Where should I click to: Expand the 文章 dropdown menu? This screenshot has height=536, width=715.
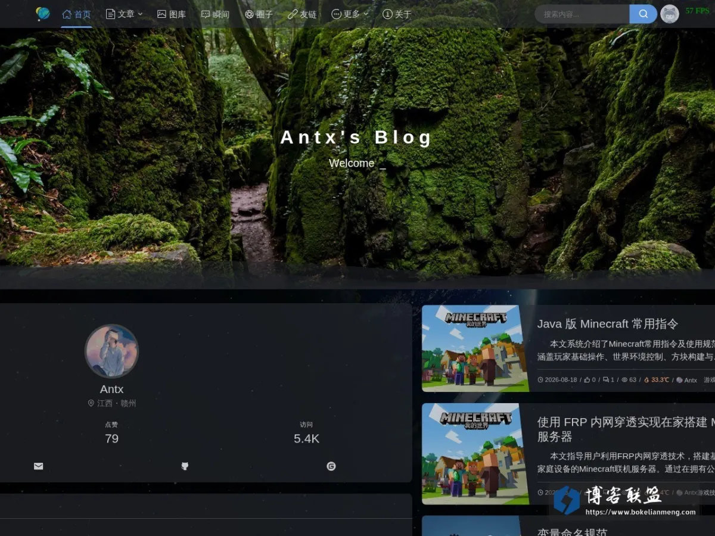[x=124, y=14]
